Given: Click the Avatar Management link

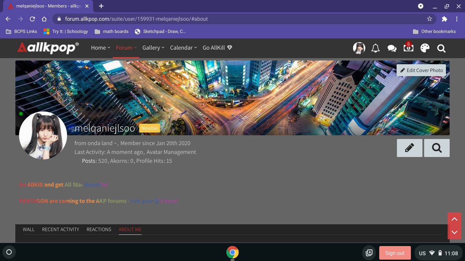Looking at the screenshot, I should pyautogui.click(x=171, y=152).
